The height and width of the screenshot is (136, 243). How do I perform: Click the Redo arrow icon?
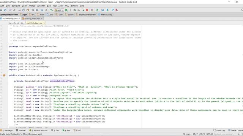coord(14,10)
